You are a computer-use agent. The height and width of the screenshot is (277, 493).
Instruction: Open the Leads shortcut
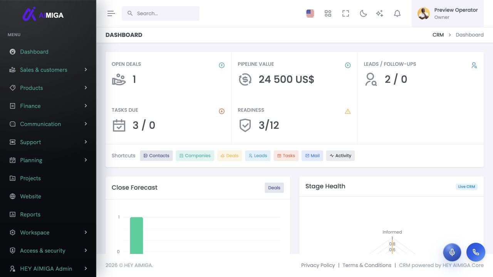tap(258, 156)
